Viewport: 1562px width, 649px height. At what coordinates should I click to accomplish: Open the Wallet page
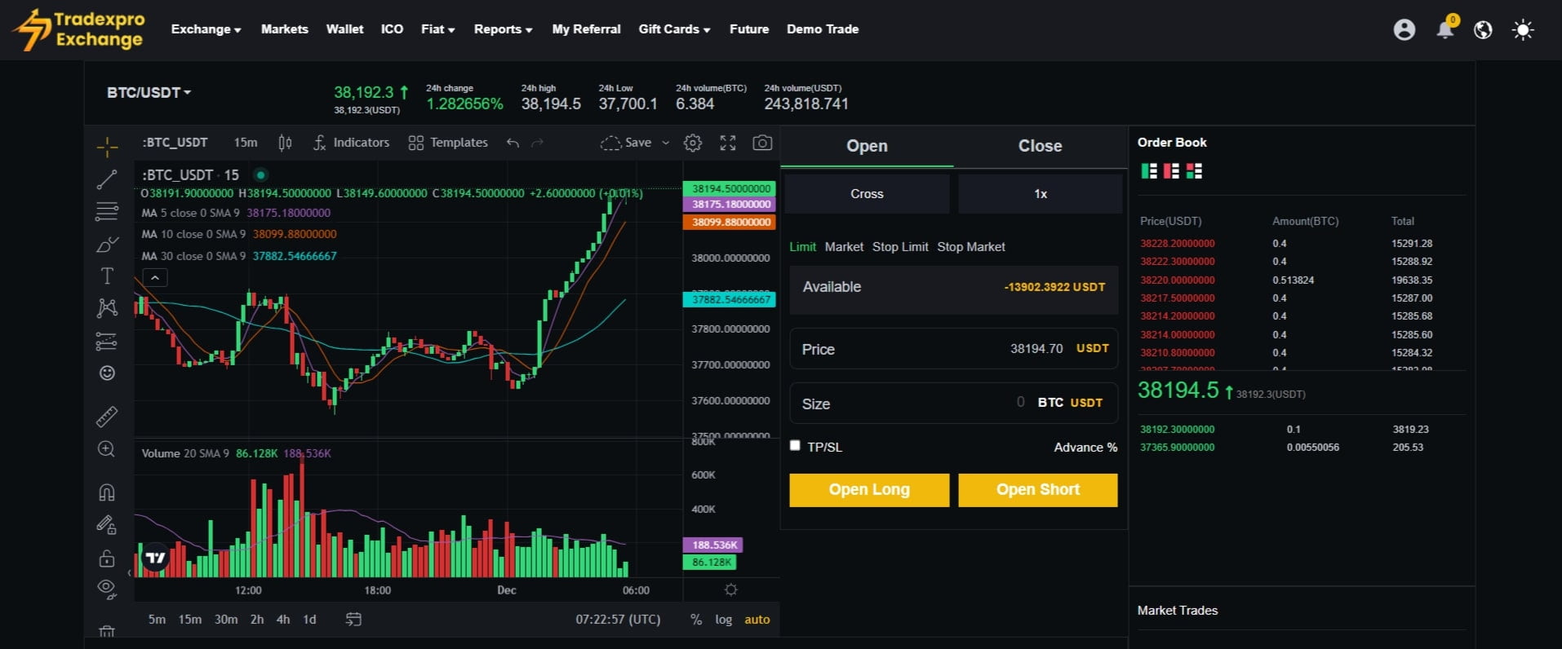pos(344,29)
